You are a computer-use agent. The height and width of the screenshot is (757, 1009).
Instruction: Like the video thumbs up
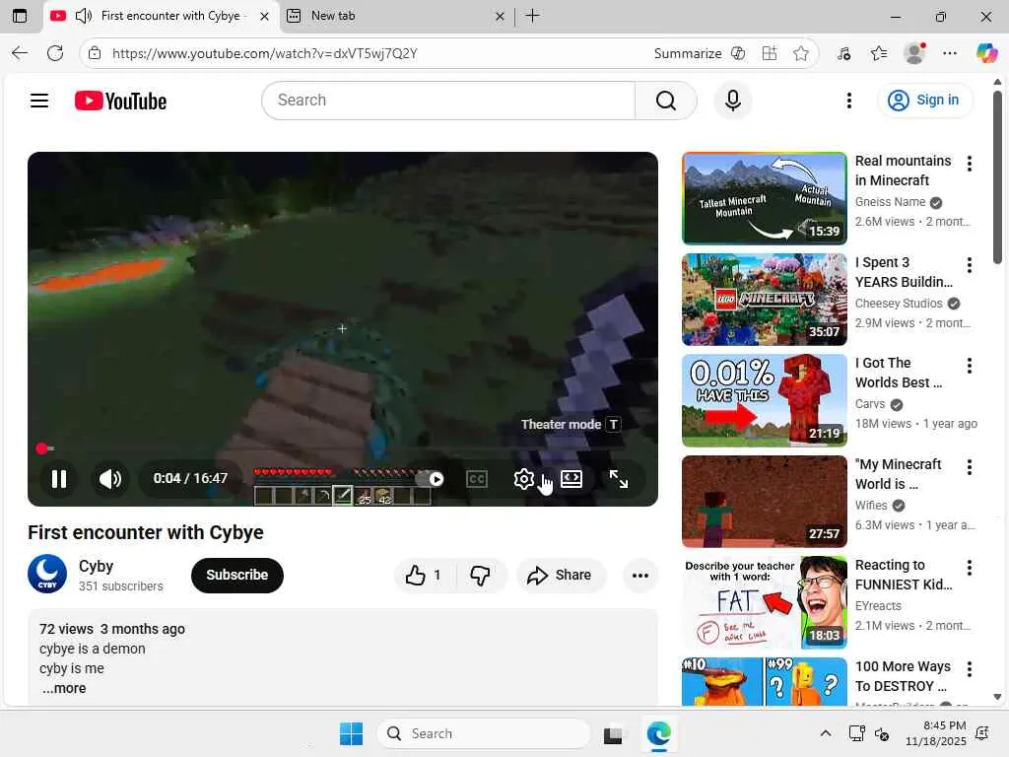424,575
